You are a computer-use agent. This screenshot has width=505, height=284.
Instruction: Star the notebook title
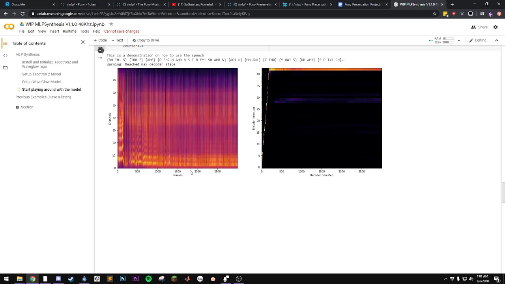coord(111,24)
